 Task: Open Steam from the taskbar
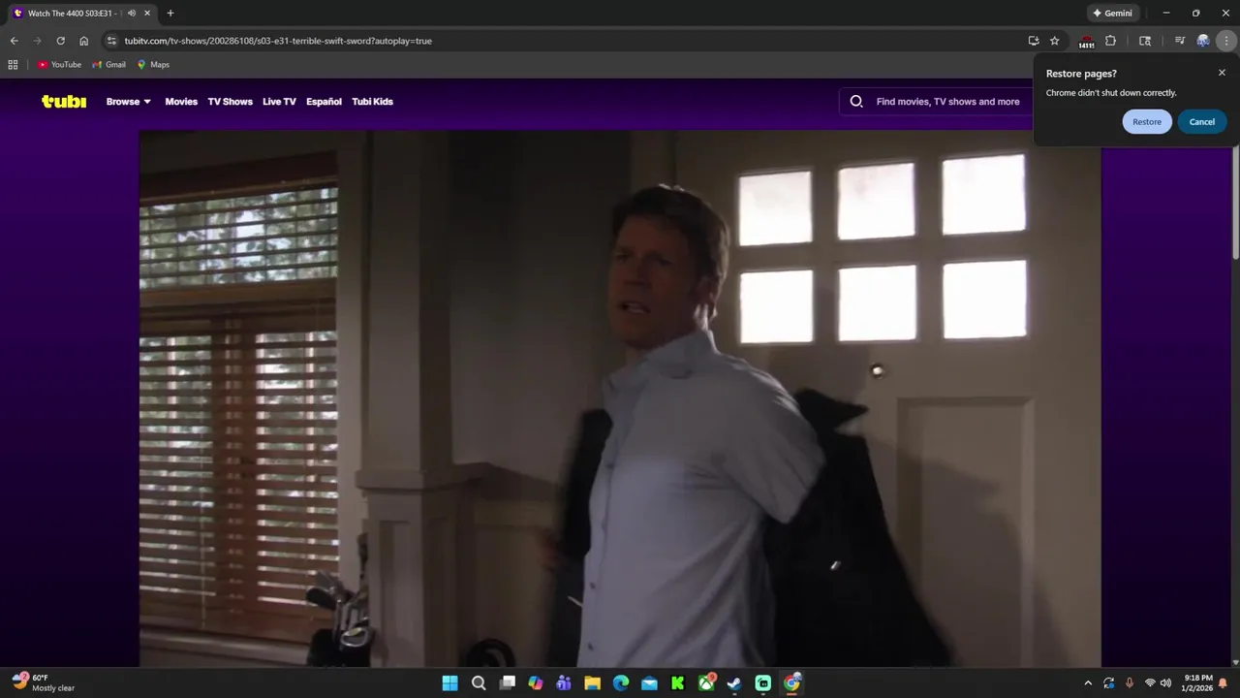click(x=734, y=683)
